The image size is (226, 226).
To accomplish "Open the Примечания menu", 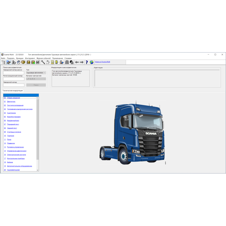I will click(x=57, y=58).
